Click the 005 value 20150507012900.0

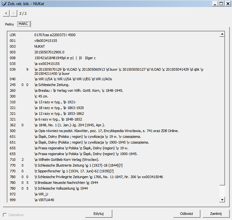pyautogui.click(x=49, y=52)
